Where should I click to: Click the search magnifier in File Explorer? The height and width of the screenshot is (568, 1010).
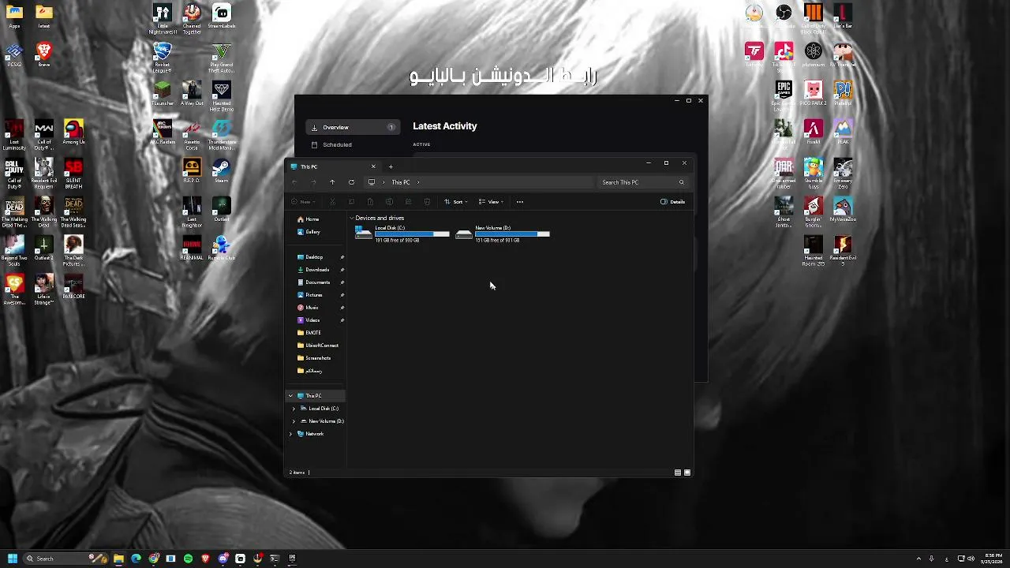pos(682,182)
